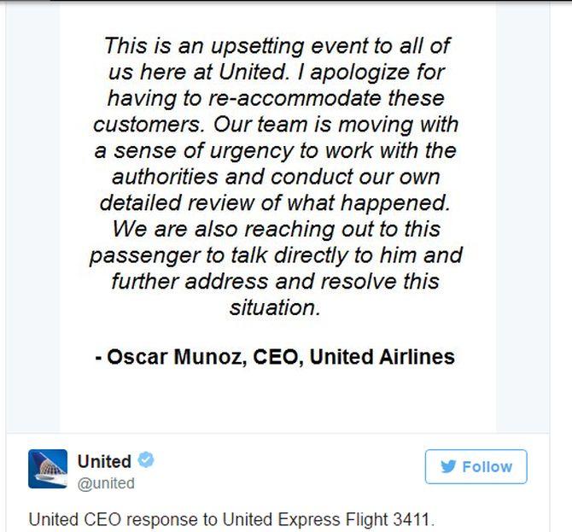572x532 pixels.
Task: Follow the United account
Action: (x=476, y=467)
